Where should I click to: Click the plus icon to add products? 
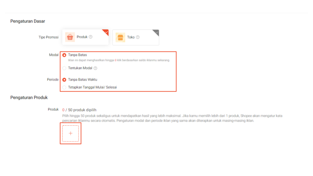(x=70, y=133)
